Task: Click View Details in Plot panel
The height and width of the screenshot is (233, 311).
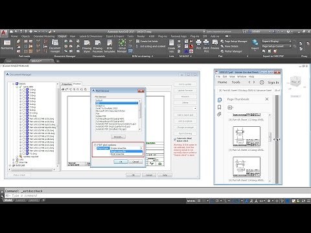Action: (229, 46)
